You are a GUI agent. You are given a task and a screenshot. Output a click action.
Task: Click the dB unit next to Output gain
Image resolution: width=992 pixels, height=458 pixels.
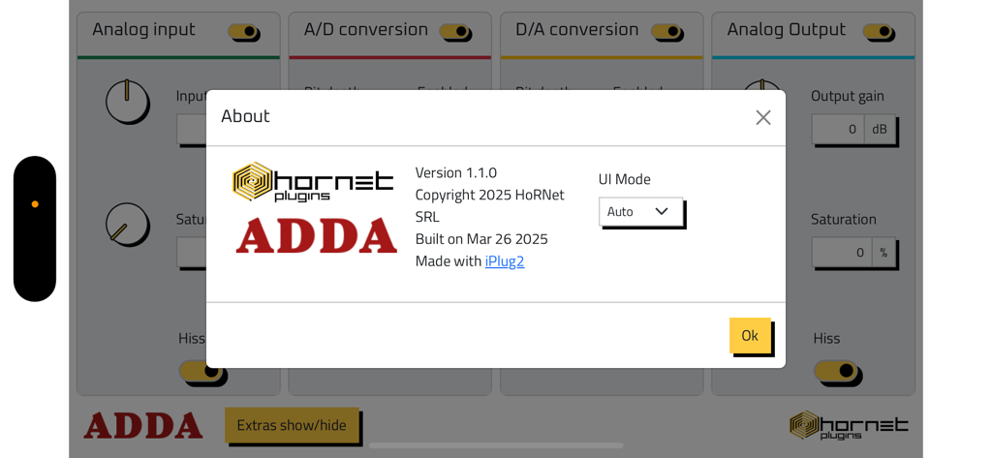click(880, 129)
